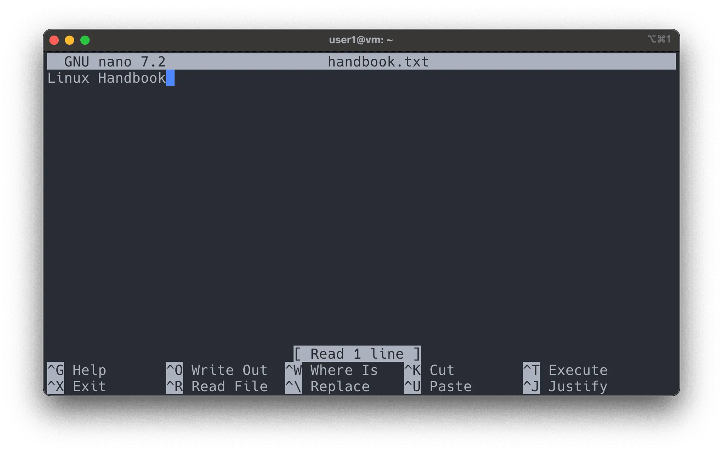Choose the ^W Where Is shortcut

pyautogui.click(x=331, y=370)
